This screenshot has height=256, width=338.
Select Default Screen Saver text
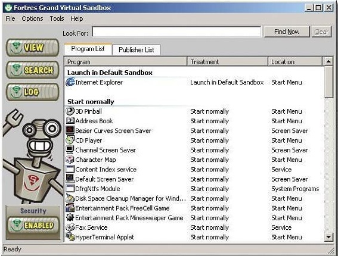(104, 179)
